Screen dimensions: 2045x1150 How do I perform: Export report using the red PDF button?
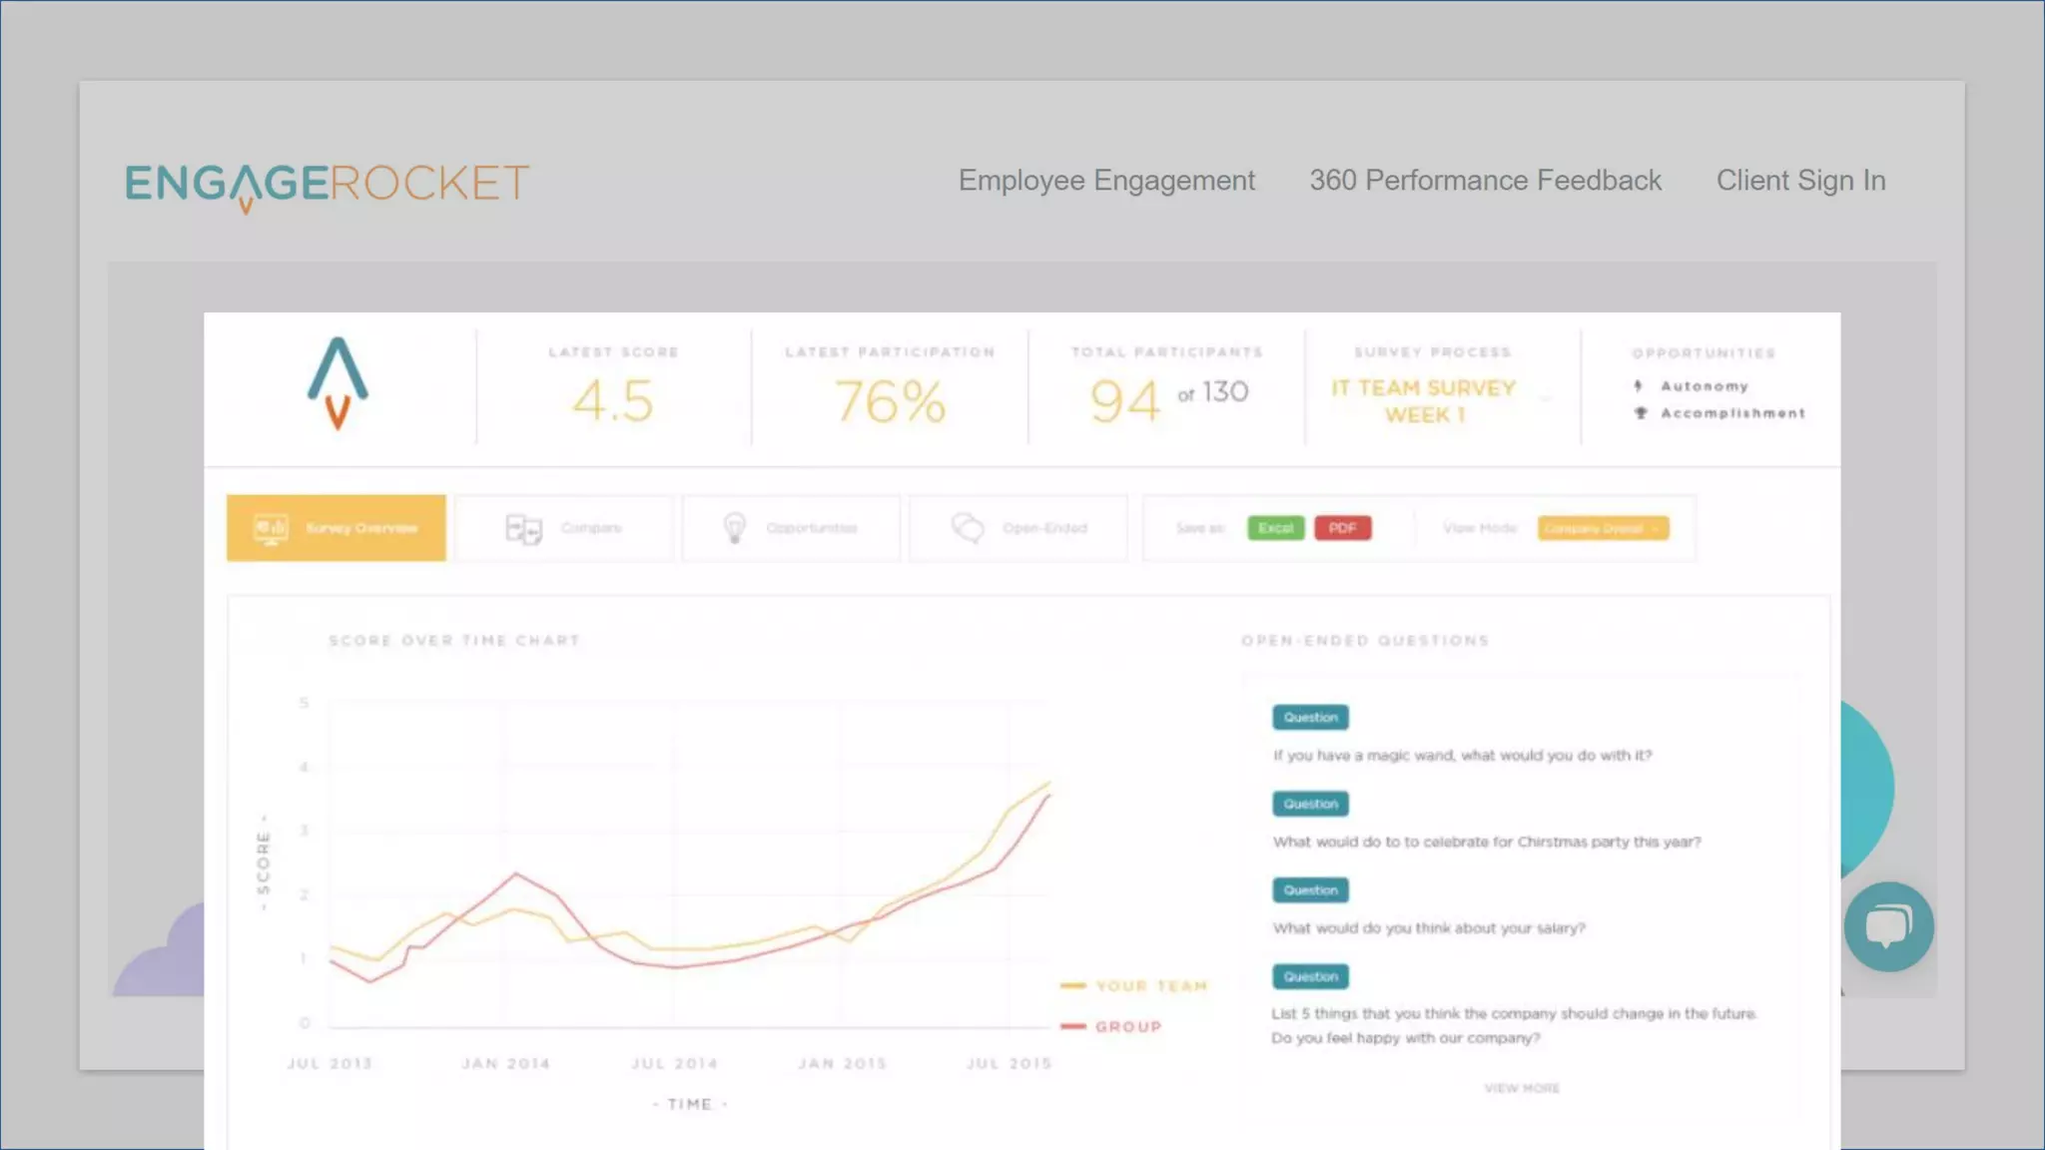click(1342, 528)
